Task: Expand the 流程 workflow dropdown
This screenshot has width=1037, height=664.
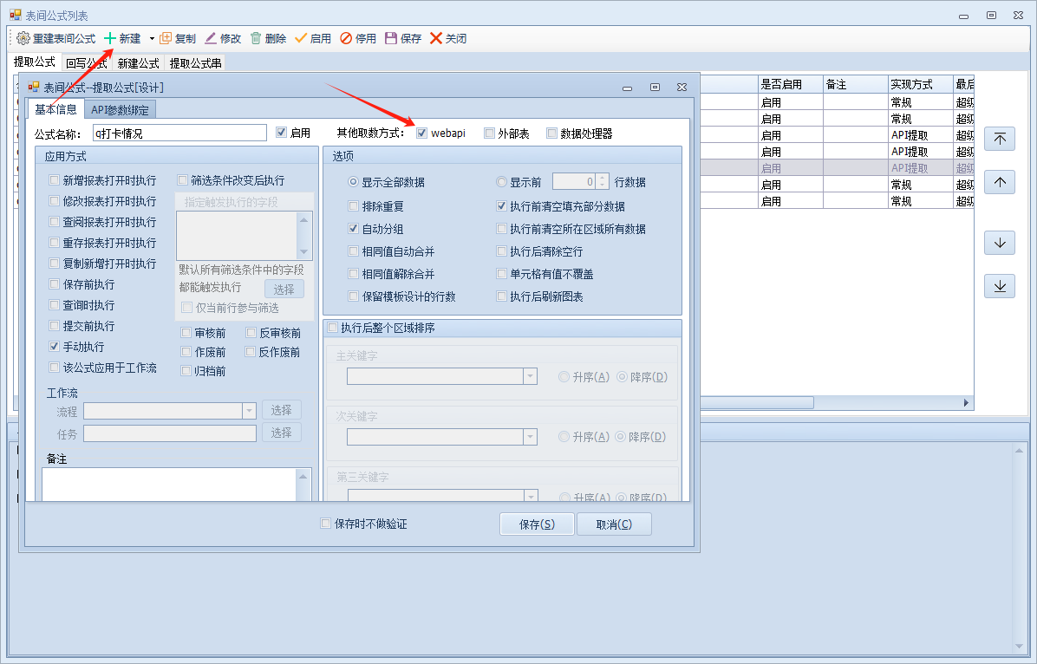Action: 249,411
